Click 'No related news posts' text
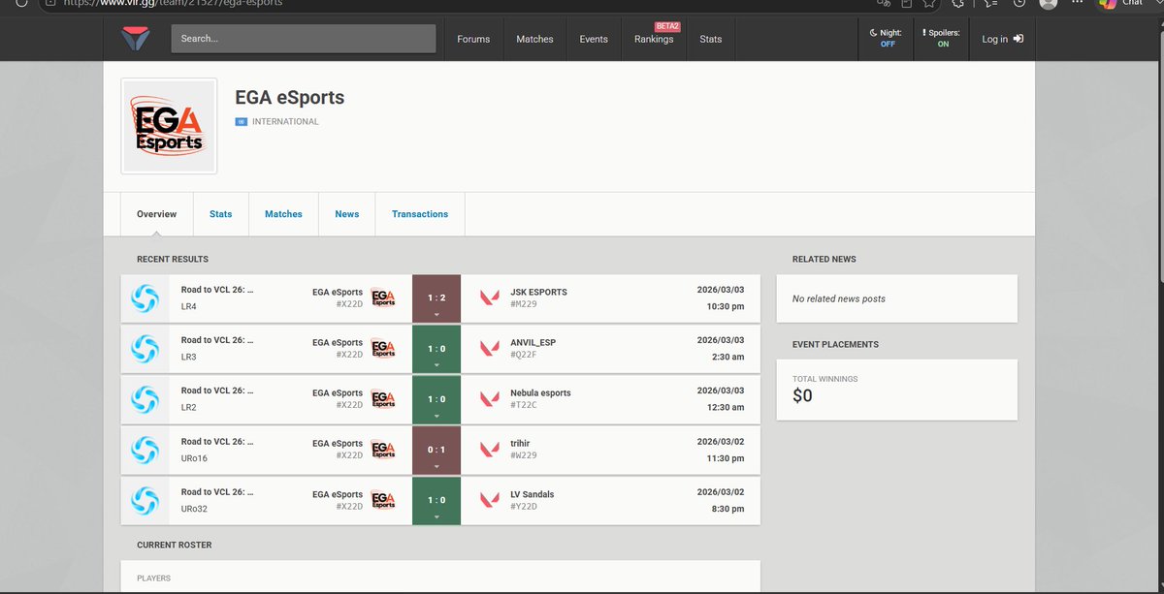The image size is (1164, 594). (x=839, y=298)
